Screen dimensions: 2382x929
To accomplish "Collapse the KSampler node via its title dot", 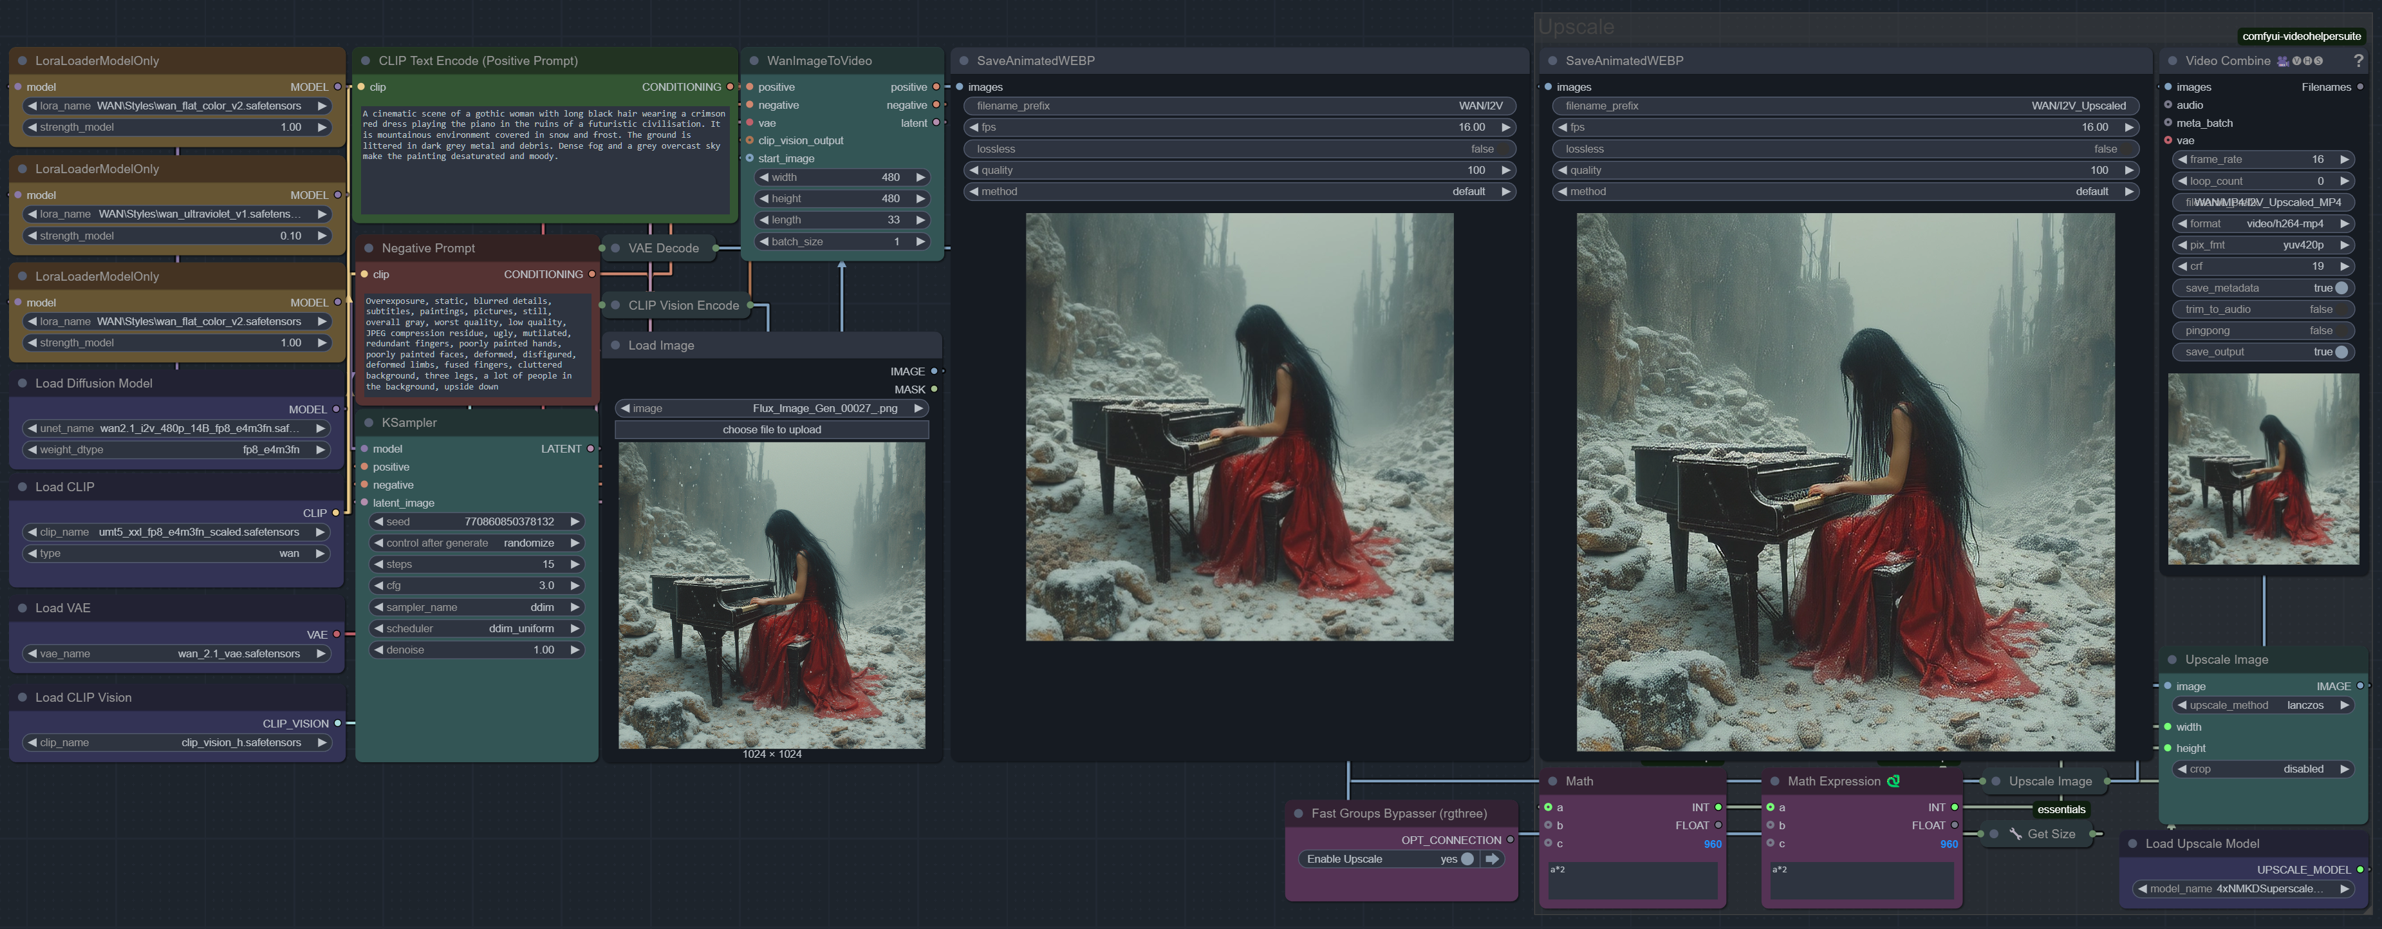I will pos(368,423).
